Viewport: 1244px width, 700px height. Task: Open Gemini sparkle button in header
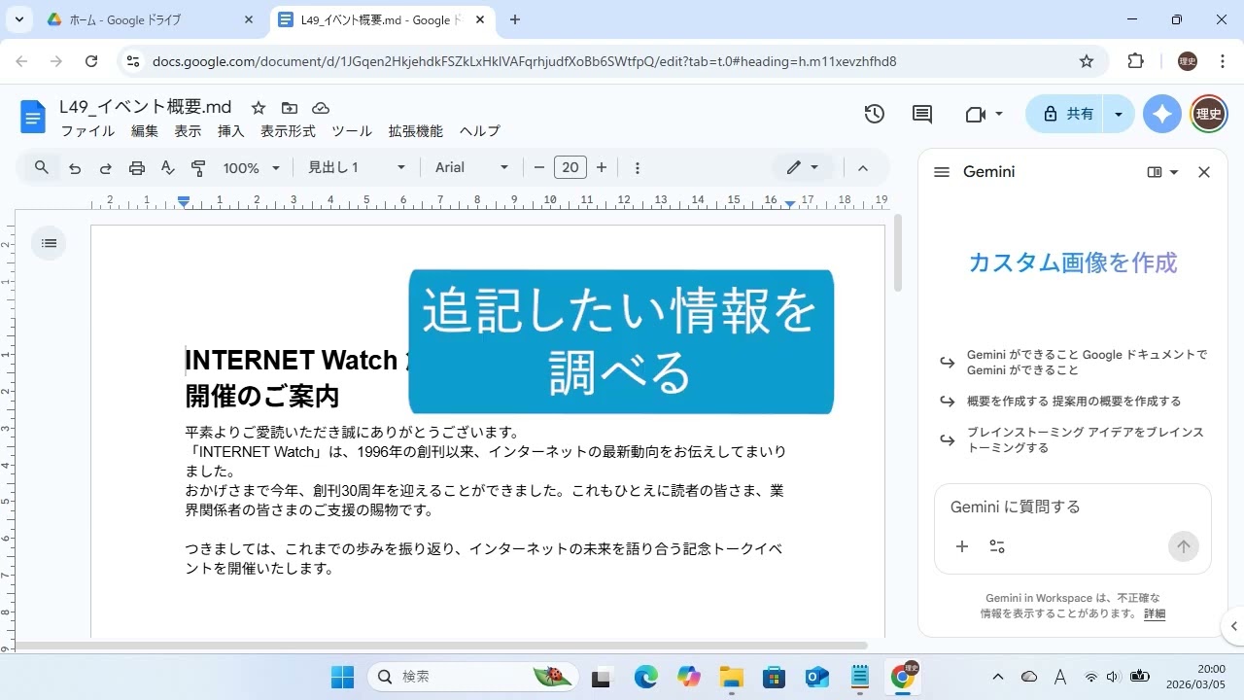[1162, 114]
